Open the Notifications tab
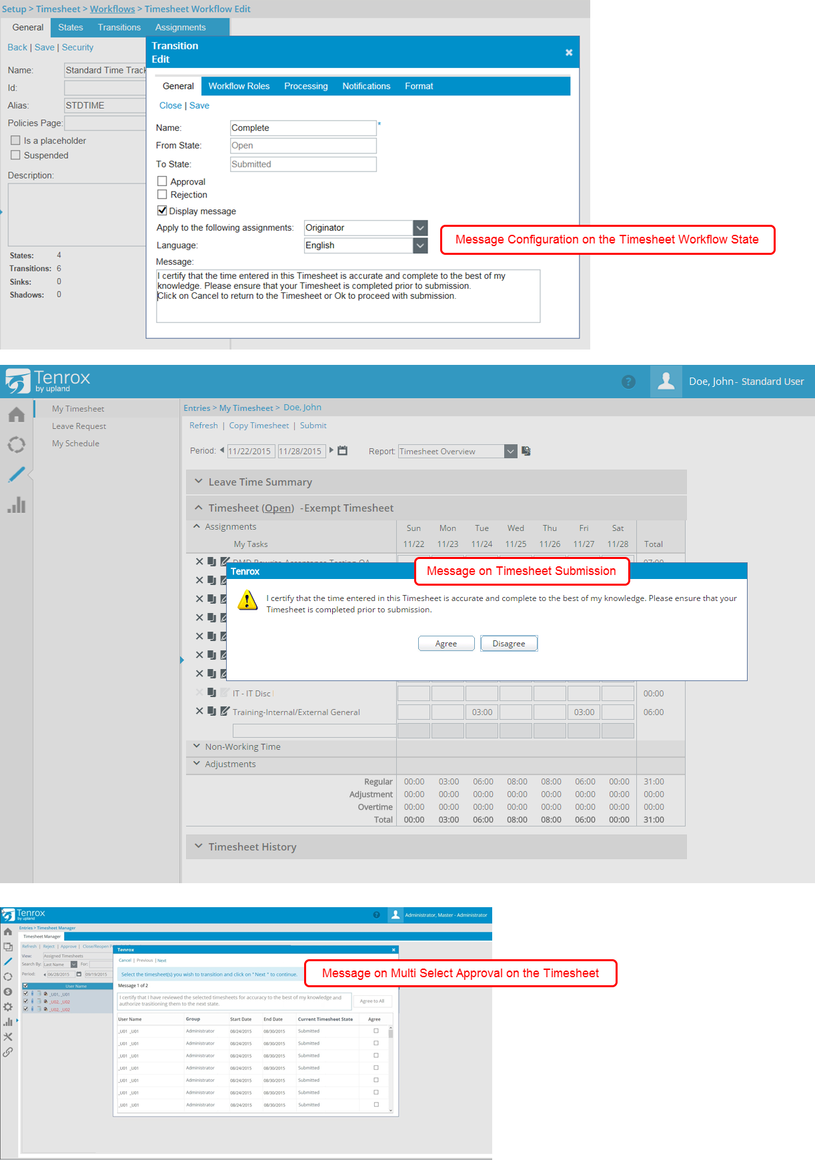The width and height of the screenshot is (815, 1160). pos(366,86)
